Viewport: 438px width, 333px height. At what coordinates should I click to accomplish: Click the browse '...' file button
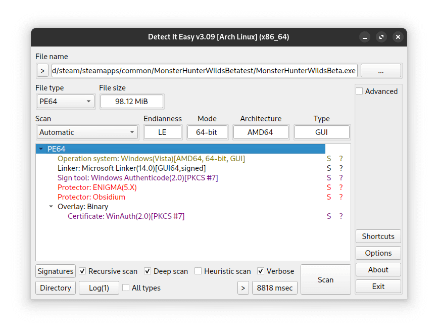(x=381, y=71)
